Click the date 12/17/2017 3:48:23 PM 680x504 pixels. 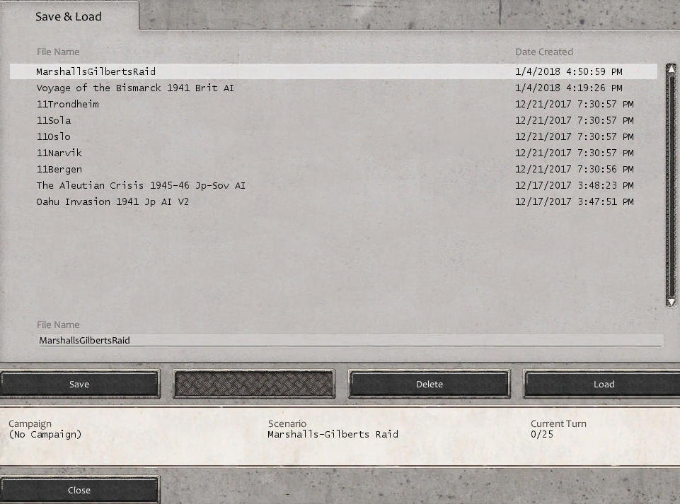coord(574,185)
